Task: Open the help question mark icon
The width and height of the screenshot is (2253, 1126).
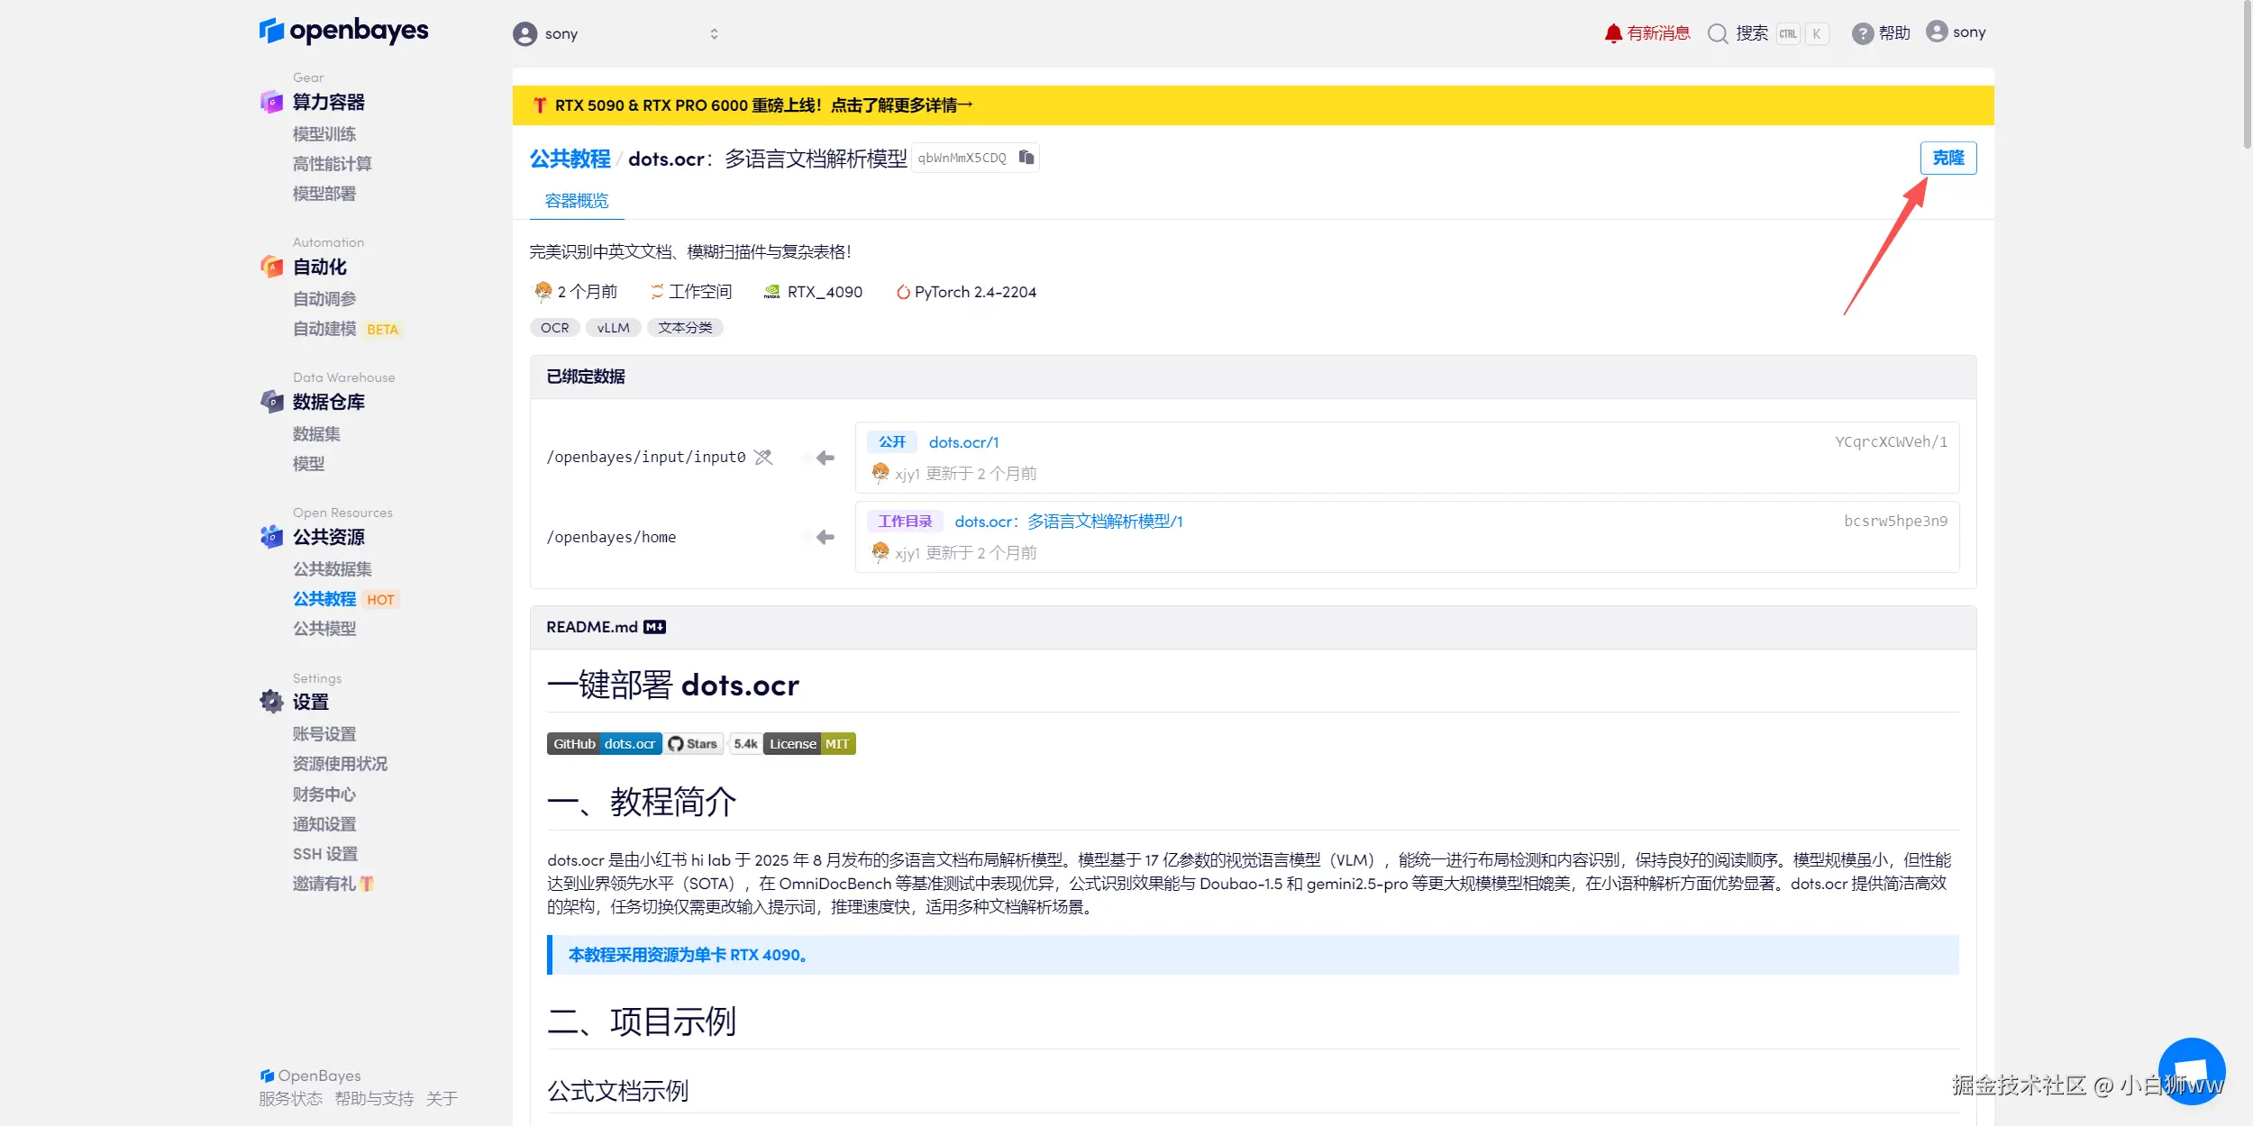Action: coord(1862,33)
